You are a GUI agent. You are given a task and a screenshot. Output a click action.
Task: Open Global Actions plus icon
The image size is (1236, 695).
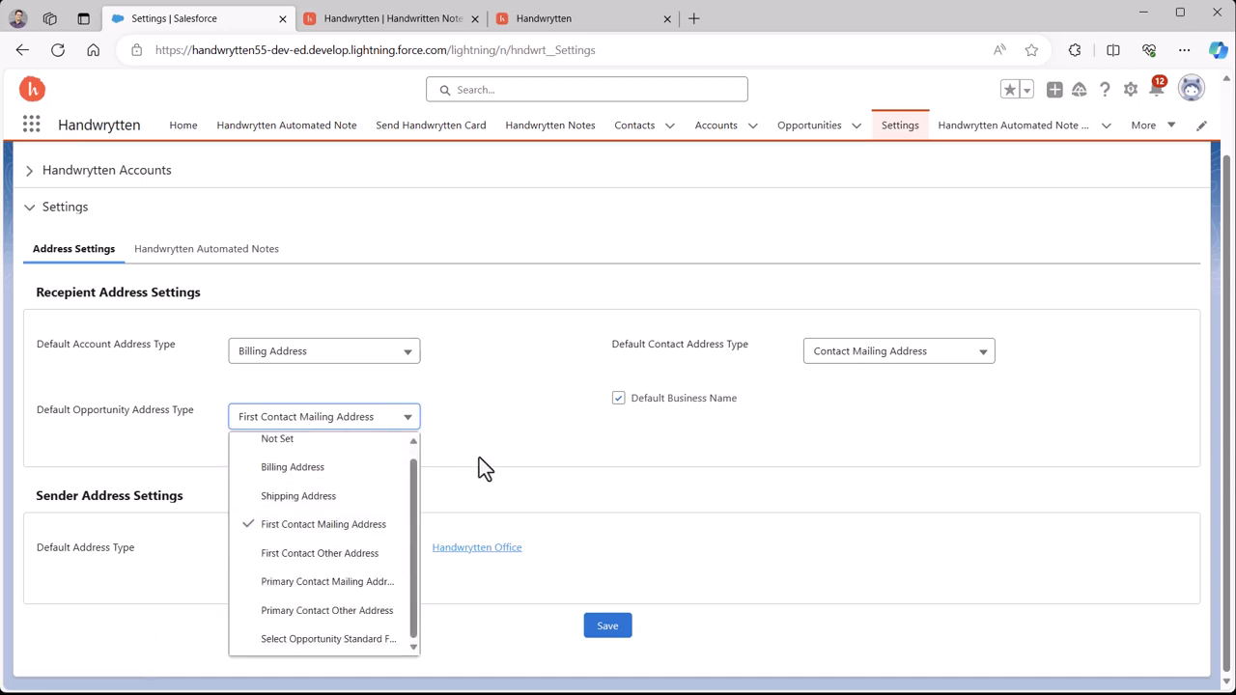(x=1054, y=90)
